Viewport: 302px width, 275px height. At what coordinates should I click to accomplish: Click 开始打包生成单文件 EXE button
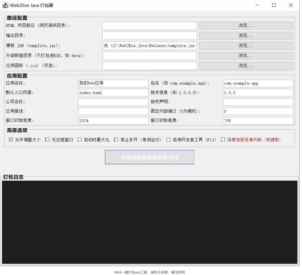point(150,157)
